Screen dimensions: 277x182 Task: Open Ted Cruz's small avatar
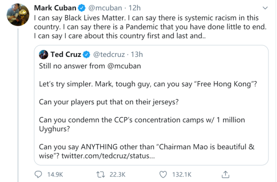pyautogui.click(x=43, y=54)
